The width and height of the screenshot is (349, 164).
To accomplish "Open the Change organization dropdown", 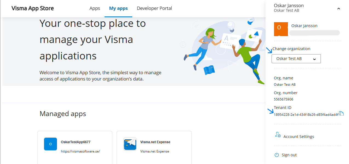I will [x=296, y=59].
